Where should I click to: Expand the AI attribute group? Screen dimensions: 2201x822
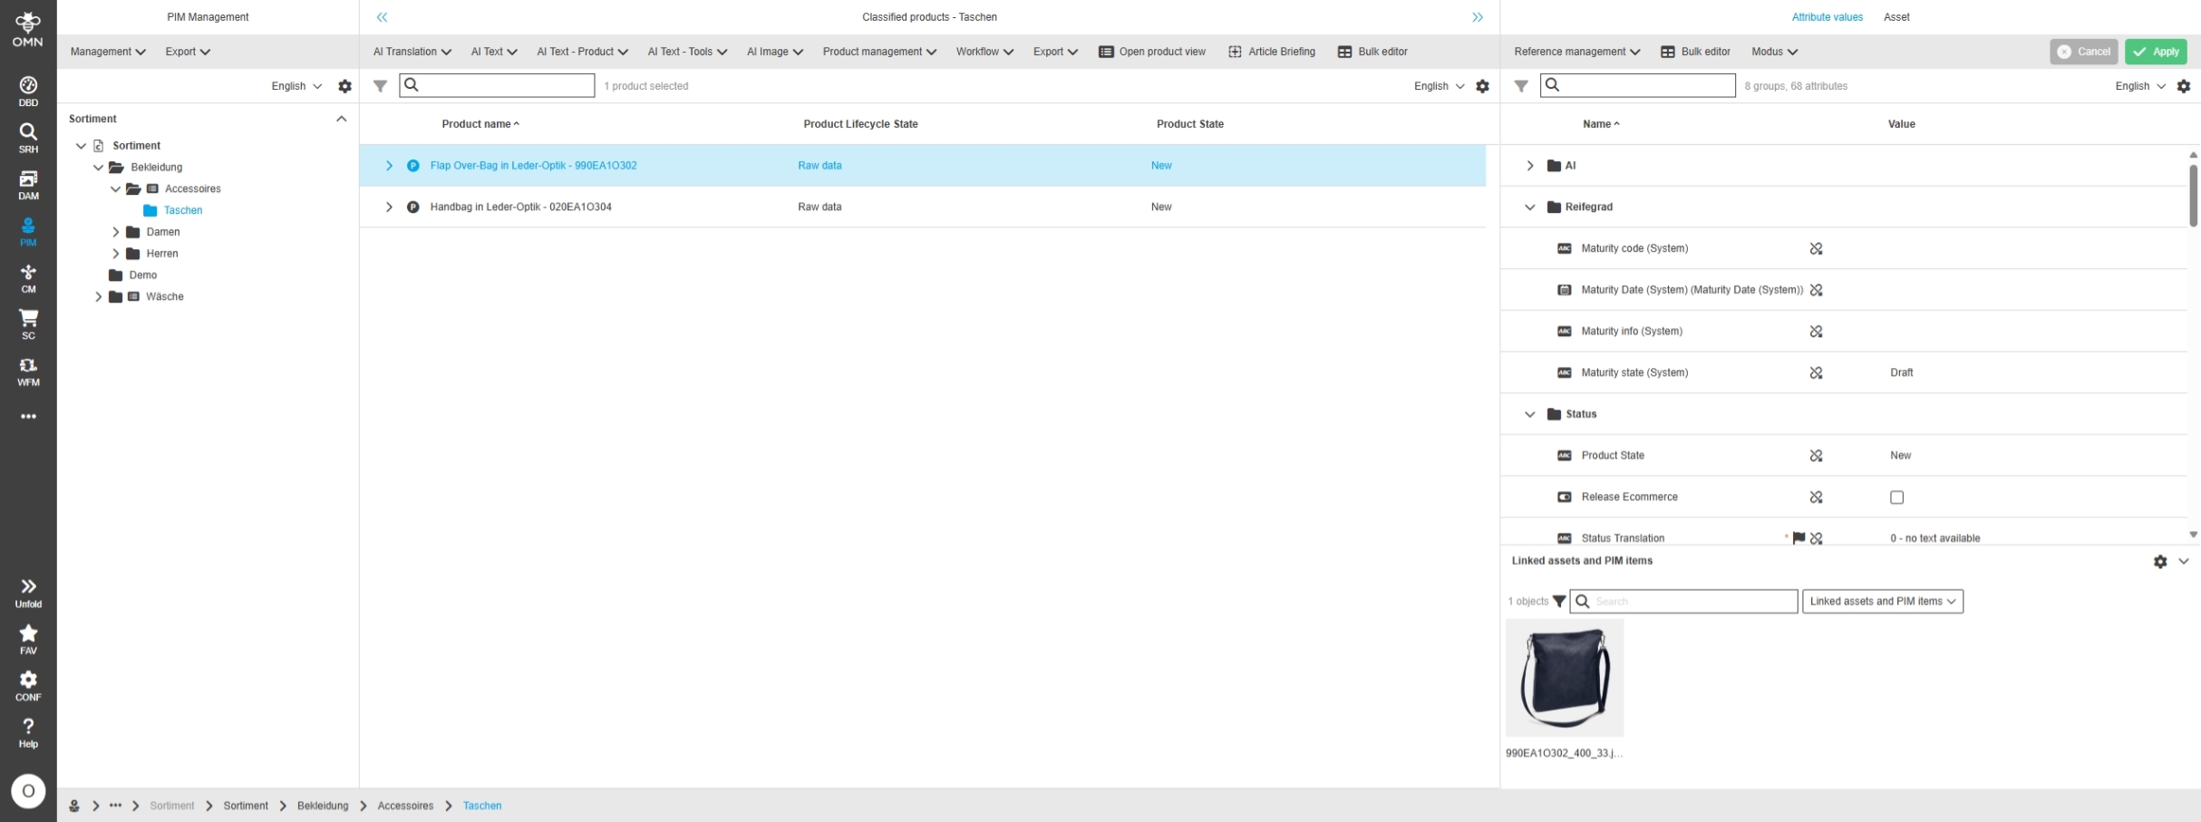[x=1530, y=166]
